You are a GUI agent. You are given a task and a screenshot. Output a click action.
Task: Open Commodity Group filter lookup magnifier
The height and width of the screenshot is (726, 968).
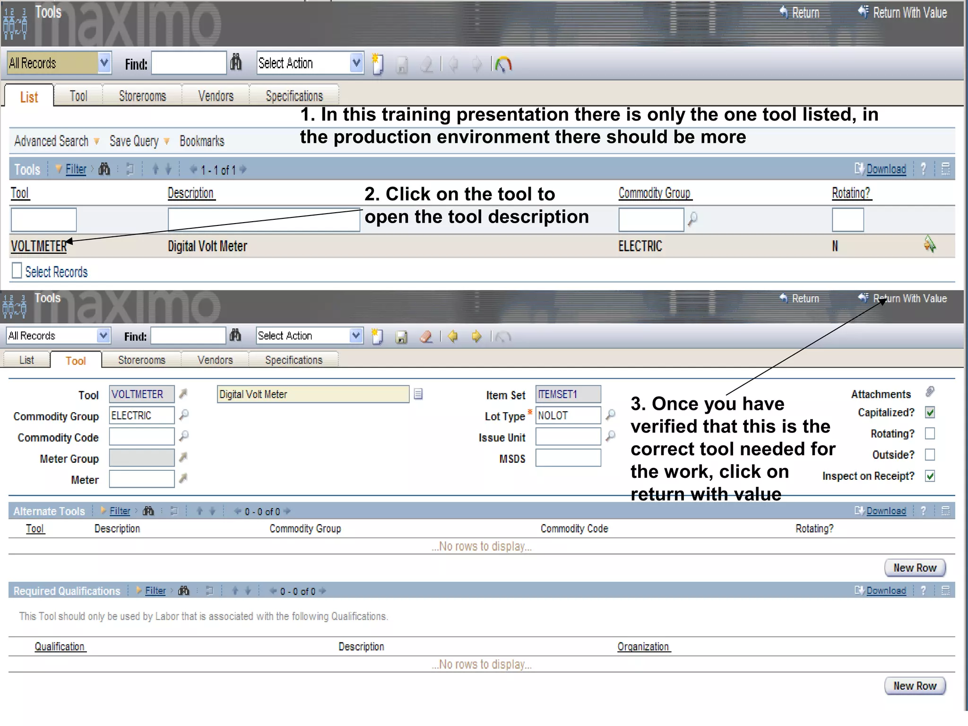coord(692,219)
